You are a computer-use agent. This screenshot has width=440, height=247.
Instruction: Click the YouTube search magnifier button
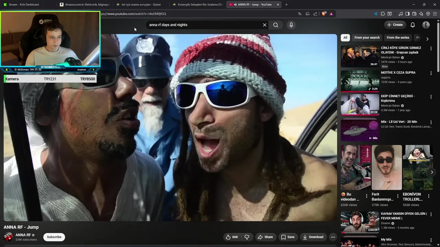point(276,25)
